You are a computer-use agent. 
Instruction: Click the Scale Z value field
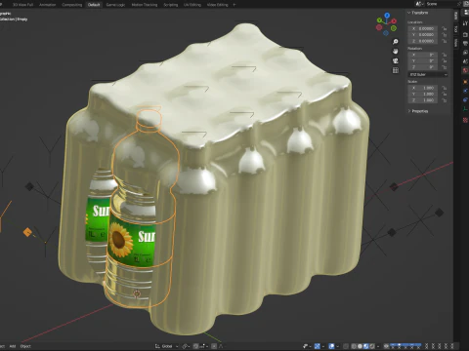(x=423, y=100)
